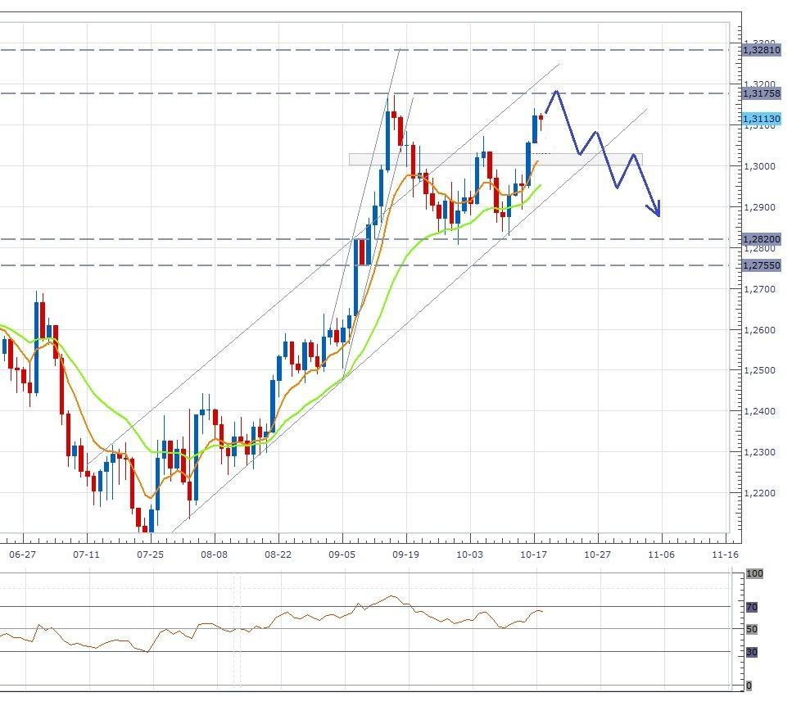Image resolution: width=810 pixels, height=706 pixels.
Task: Click the 1,3000 price axis label
Action: coord(759,166)
